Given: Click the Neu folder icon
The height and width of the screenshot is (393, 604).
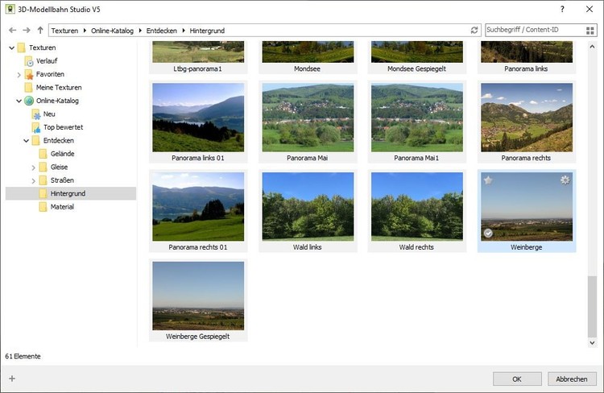Looking at the screenshot, I should [35, 114].
